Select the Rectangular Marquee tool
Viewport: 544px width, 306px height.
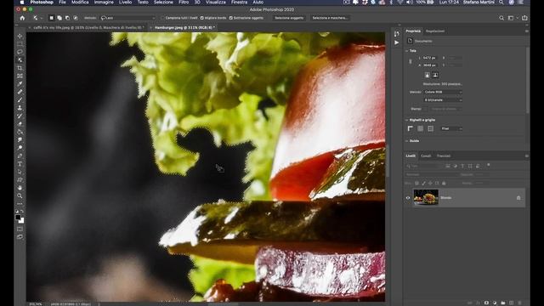click(x=20, y=44)
